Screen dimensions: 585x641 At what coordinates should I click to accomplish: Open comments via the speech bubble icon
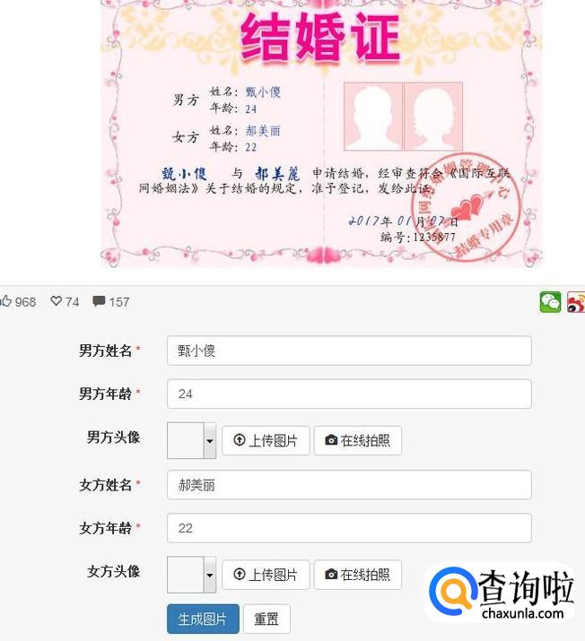pos(99,301)
